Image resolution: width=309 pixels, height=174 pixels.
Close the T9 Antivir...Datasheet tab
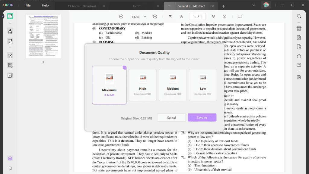coord(104,6)
